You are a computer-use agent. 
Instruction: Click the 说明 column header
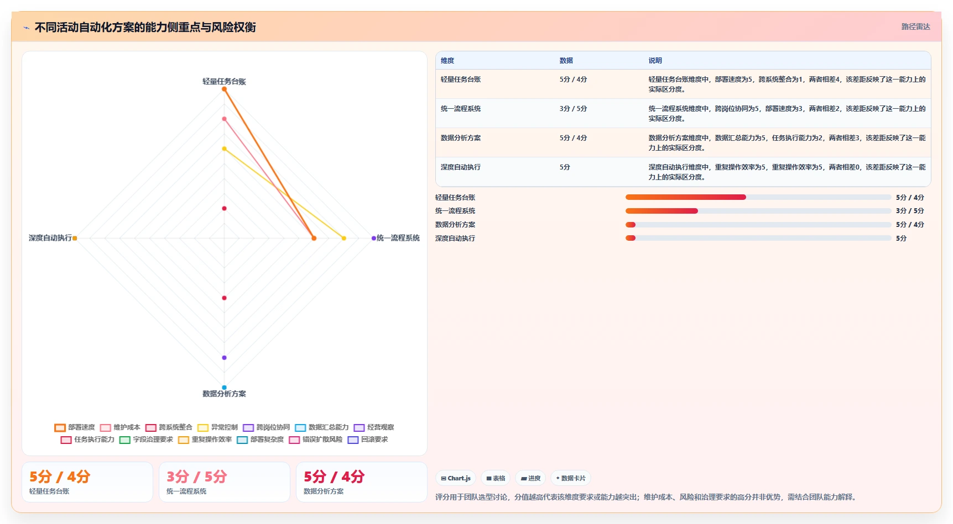point(655,61)
